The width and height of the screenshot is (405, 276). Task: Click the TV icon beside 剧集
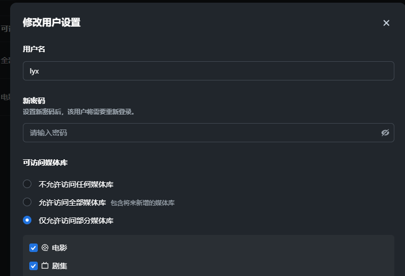click(x=45, y=265)
